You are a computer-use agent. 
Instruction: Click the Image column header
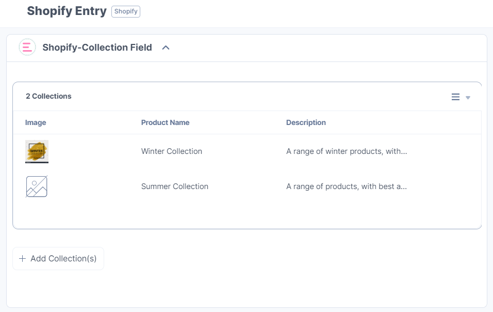tap(36, 122)
